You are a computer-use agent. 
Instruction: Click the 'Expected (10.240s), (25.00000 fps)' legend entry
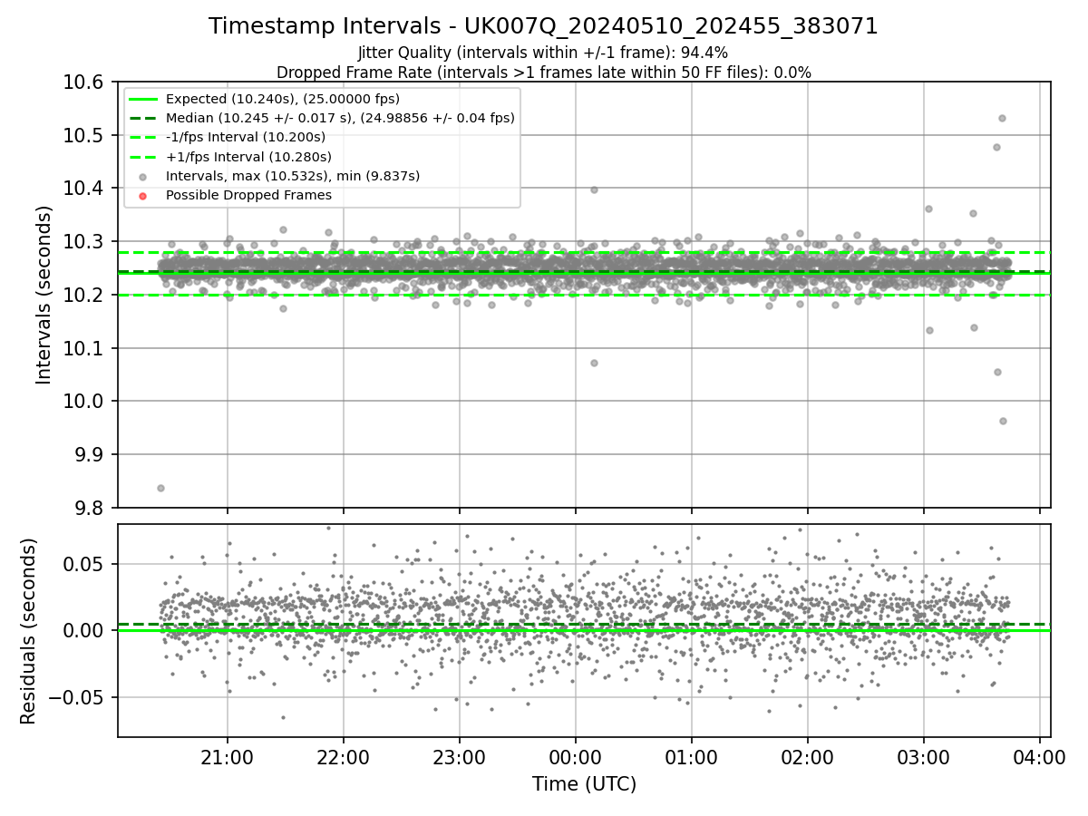point(283,99)
